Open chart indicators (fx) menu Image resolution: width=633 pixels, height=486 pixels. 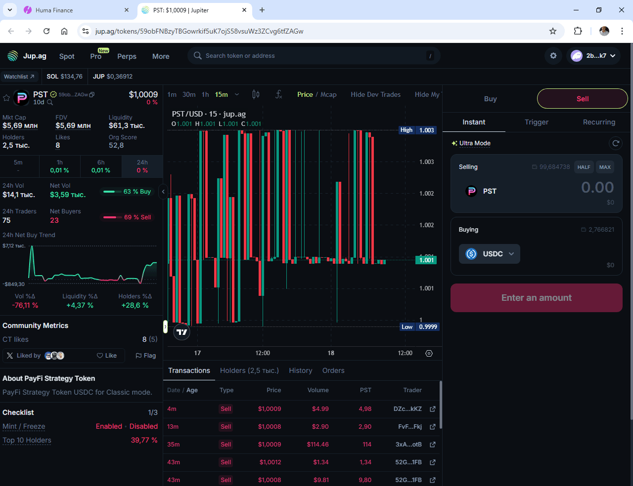pyautogui.click(x=278, y=94)
